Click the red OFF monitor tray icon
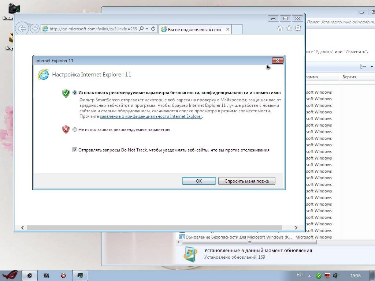The width and height of the screenshot is (375, 281). (327, 276)
